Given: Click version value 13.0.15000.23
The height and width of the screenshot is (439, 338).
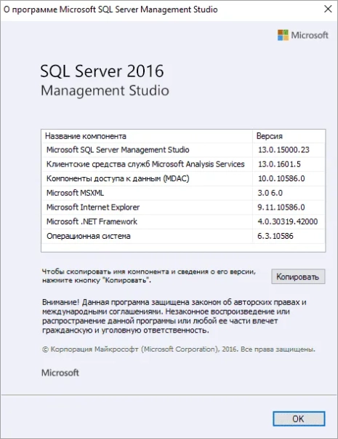Looking at the screenshot, I should pyautogui.click(x=283, y=150).
